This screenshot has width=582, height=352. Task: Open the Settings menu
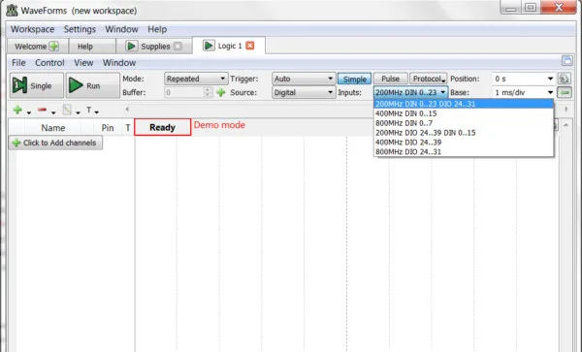tap(80, 29)
